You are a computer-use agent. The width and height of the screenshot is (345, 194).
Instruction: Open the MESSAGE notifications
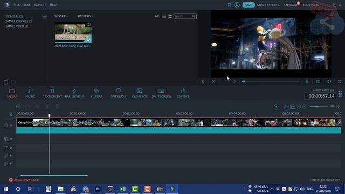tap(291, 5)
